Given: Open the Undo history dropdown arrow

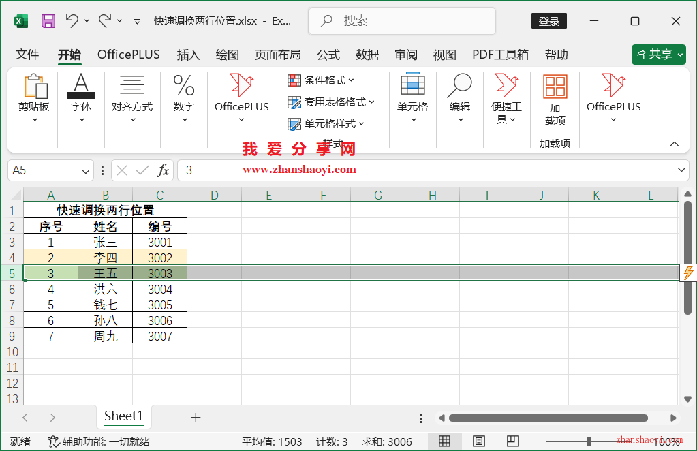Looking at the screenshot, I should pos(87,21).
